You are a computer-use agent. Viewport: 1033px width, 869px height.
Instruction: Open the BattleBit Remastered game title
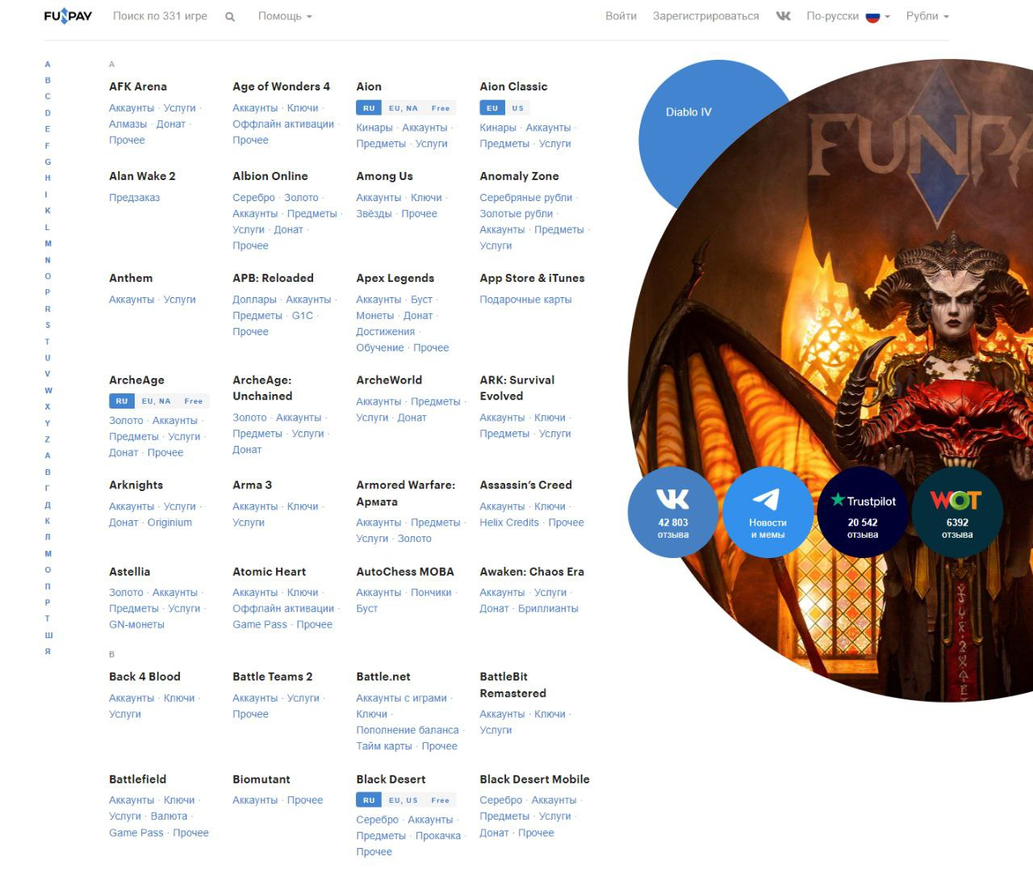tap(512, 685)
